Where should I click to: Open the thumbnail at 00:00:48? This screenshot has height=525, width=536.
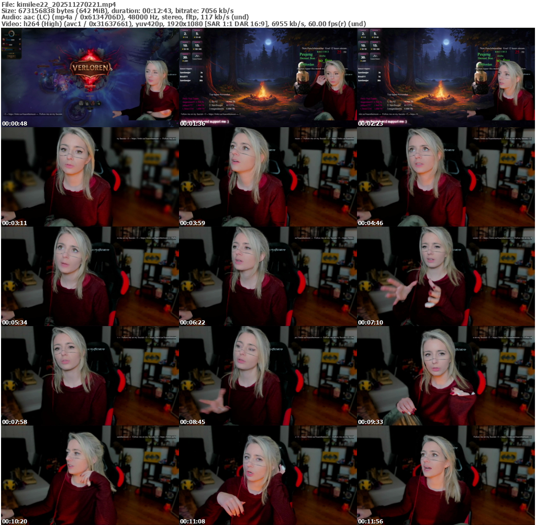click(x=90, y=77)
